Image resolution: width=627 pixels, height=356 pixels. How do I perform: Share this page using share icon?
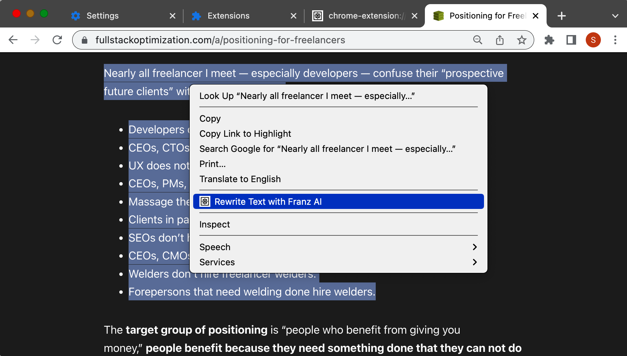coord(500,40)
